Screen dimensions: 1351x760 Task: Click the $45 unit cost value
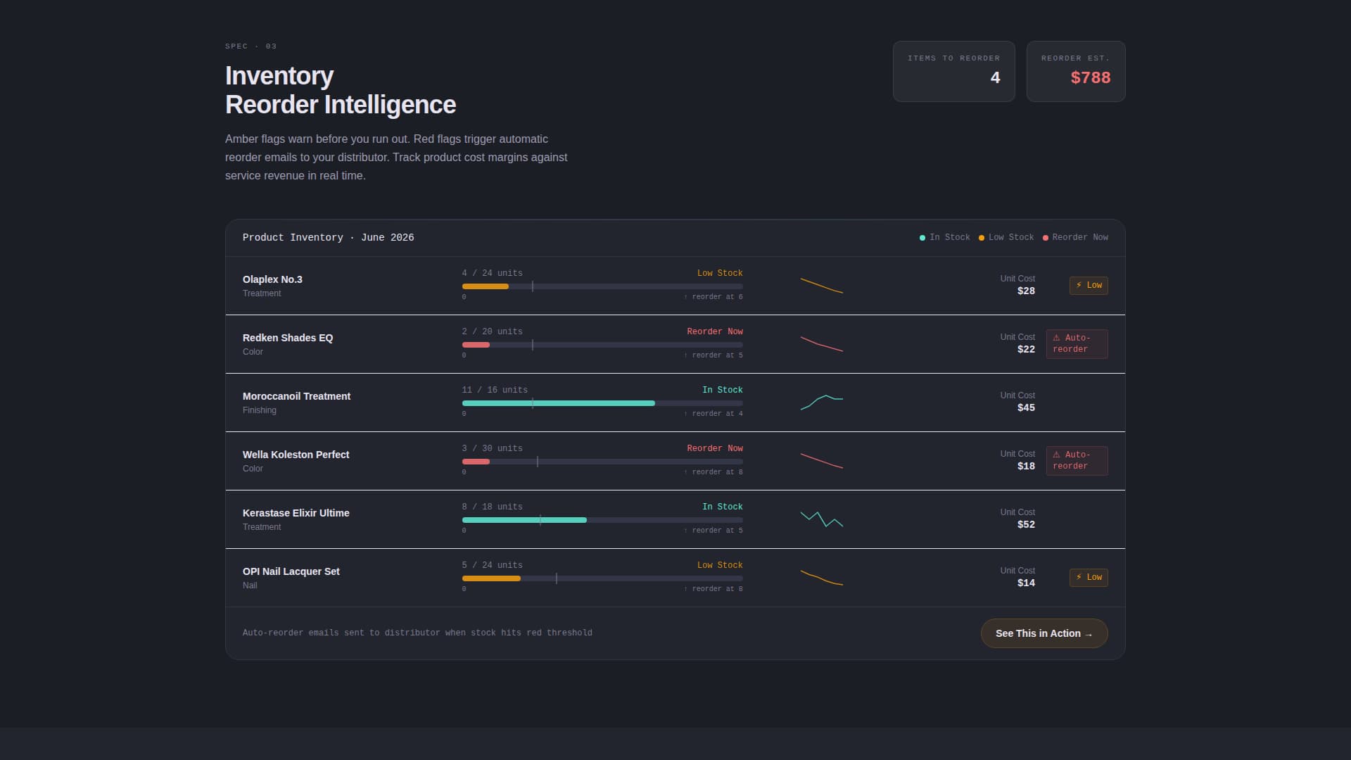(x=1026, y=407)
